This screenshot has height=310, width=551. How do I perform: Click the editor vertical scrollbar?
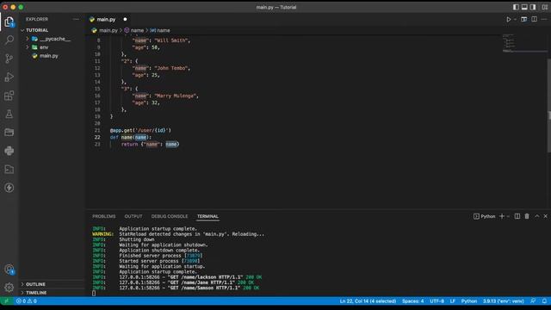point(549,105)
